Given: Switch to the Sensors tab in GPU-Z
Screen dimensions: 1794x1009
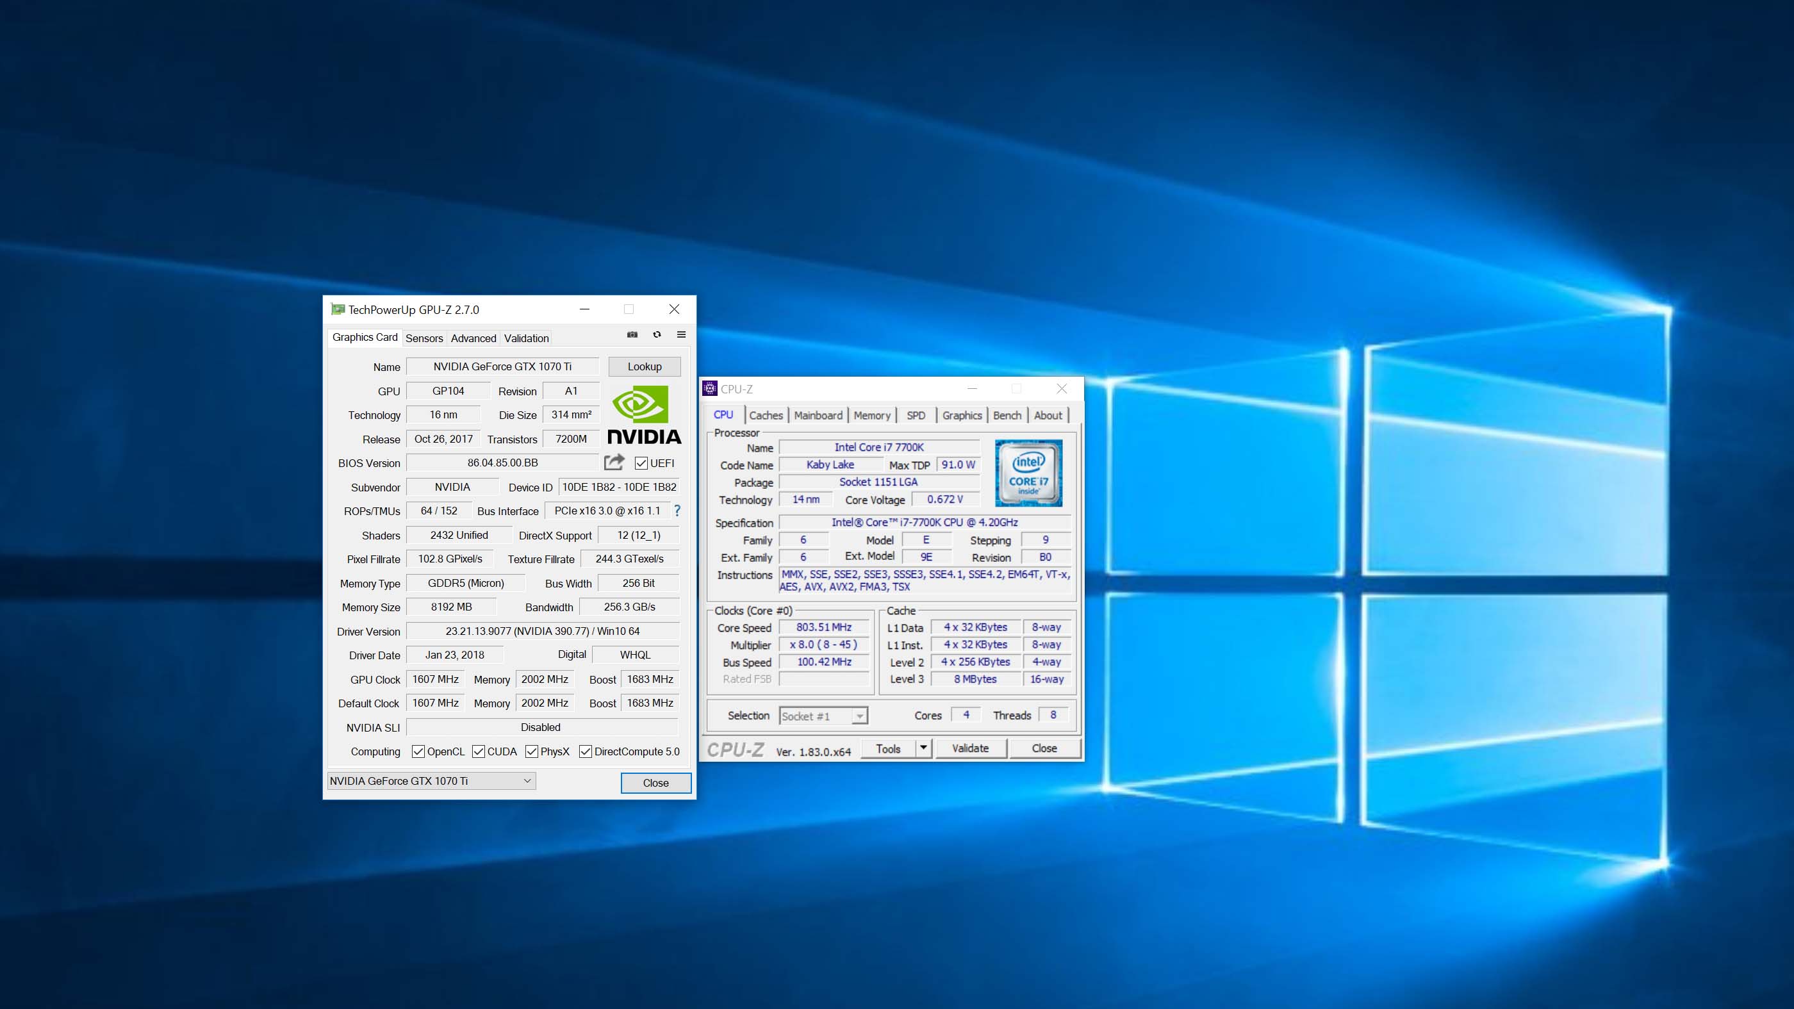Looking at the screenshot, I should [x=424, y=338].
